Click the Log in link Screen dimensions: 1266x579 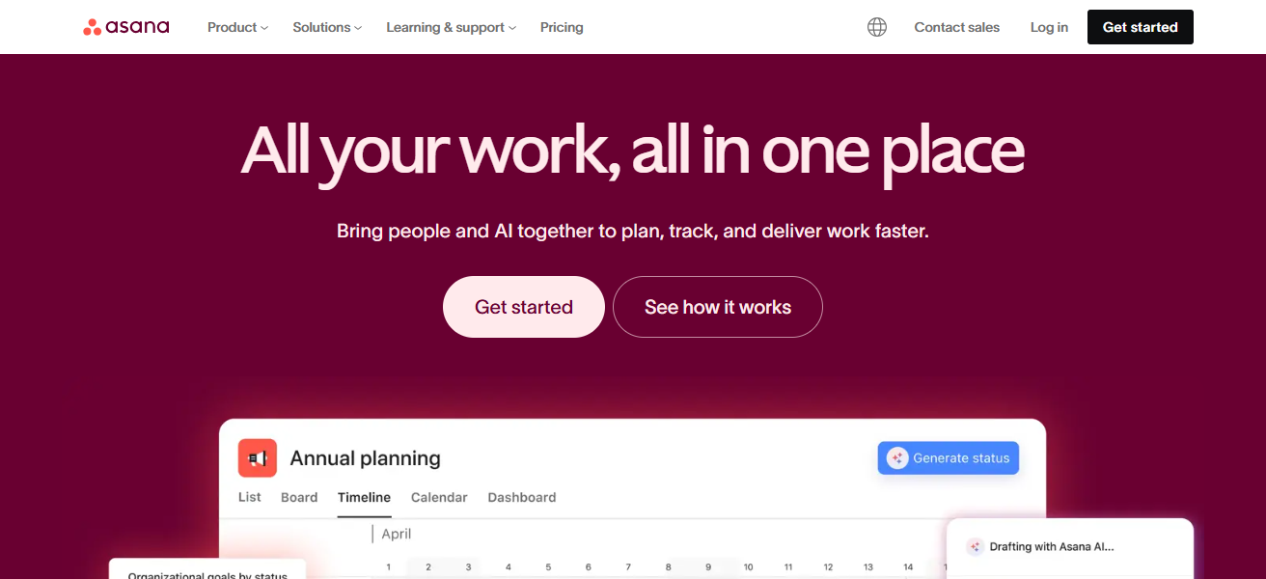coord(1049,27)
